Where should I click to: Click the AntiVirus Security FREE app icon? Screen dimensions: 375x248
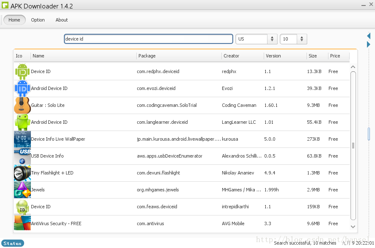click(x=22, y=223)
